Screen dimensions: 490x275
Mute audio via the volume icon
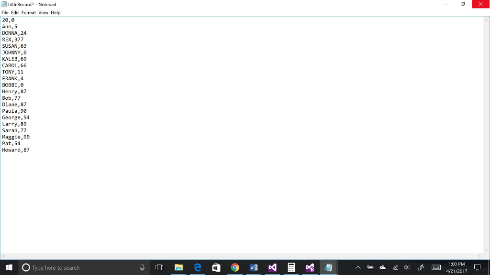point(407,267)
